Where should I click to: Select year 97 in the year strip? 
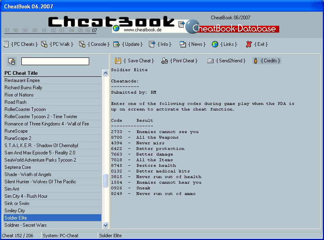[7, 31]
